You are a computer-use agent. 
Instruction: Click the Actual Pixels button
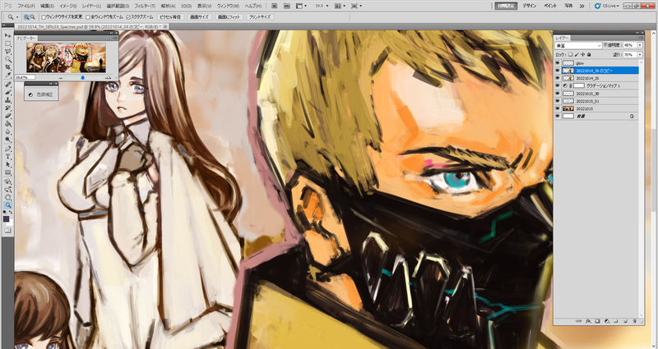tap(170, 17)
